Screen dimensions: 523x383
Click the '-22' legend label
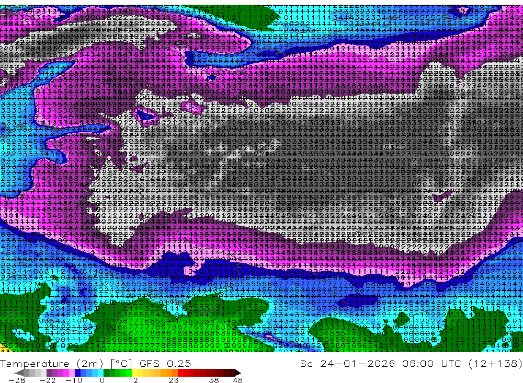point(48,380)
